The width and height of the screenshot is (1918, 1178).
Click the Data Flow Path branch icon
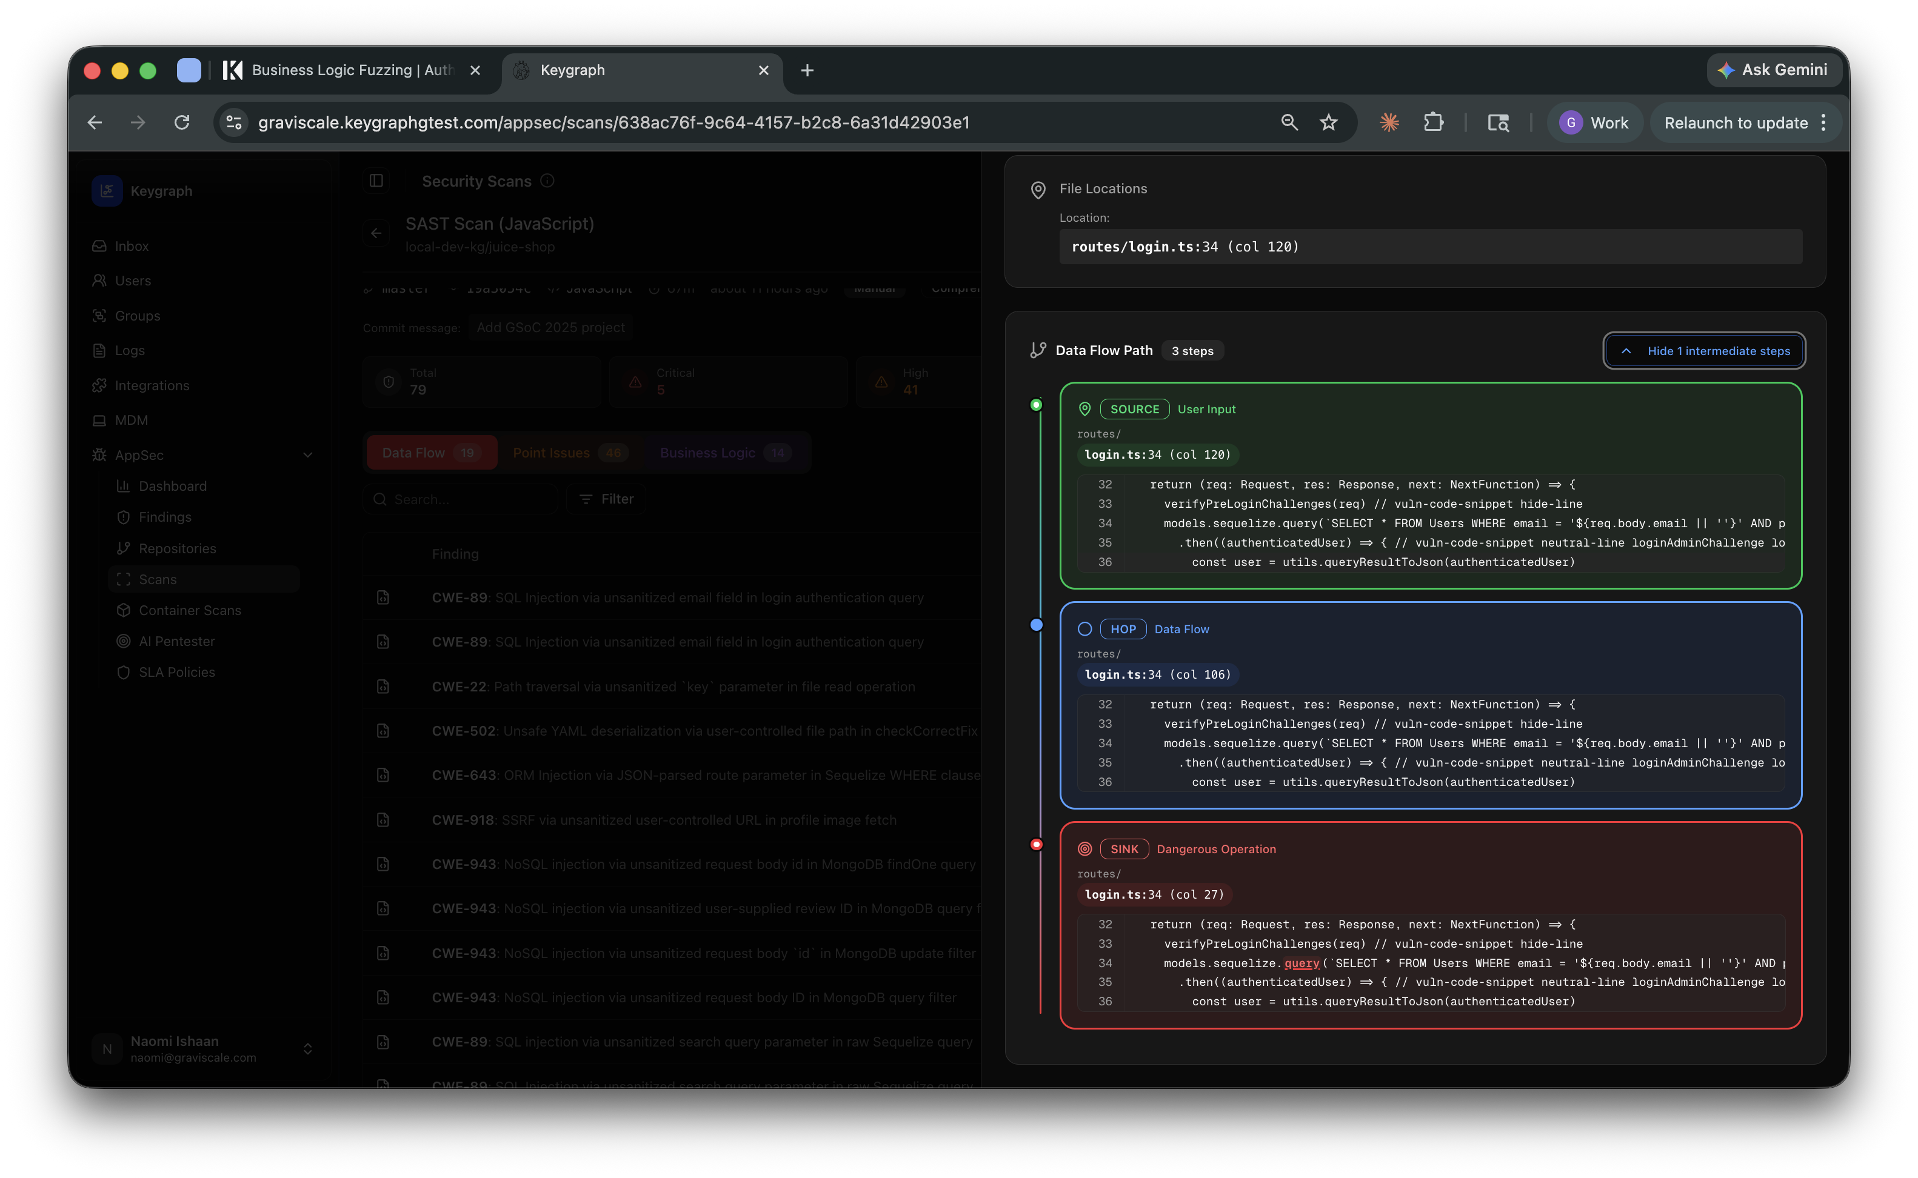pos(1037,351)
